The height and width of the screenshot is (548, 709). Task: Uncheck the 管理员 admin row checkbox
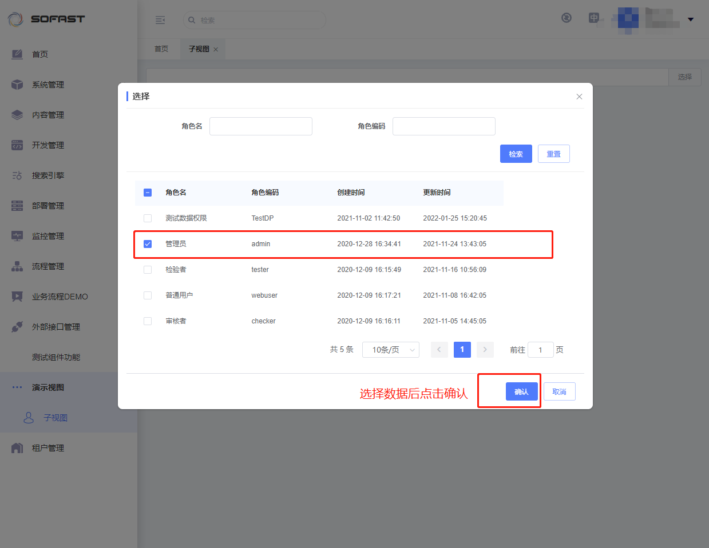(x=148, y=244)
